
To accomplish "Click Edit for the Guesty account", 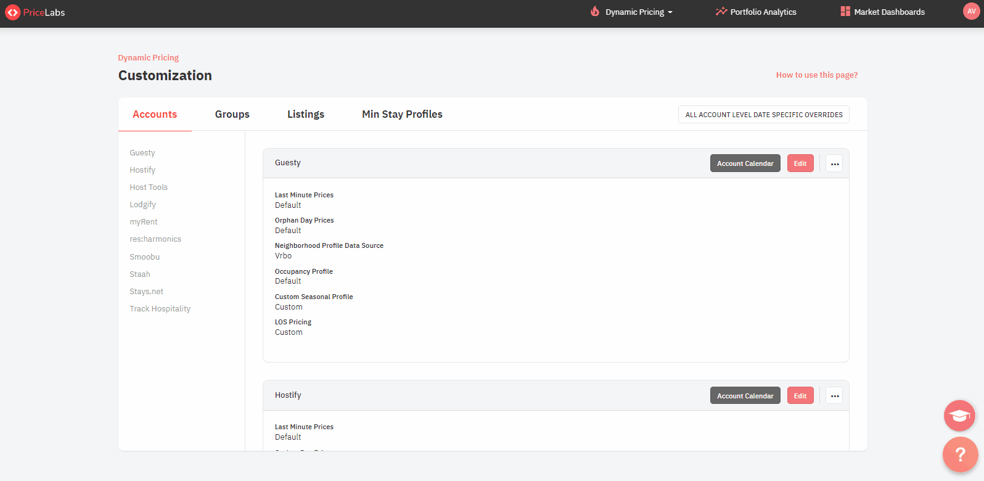I will coord(800,163).
